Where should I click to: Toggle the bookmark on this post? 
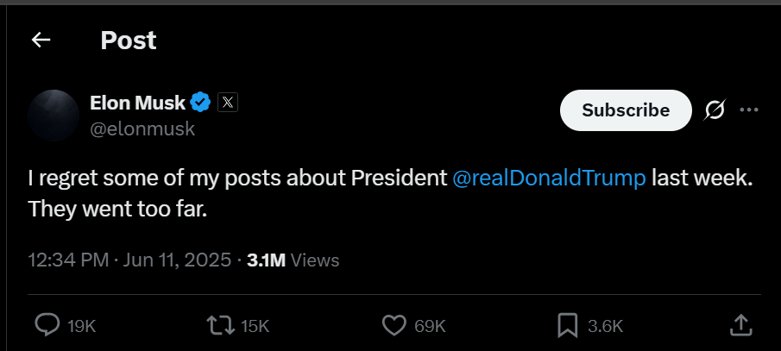coord(567,325)
